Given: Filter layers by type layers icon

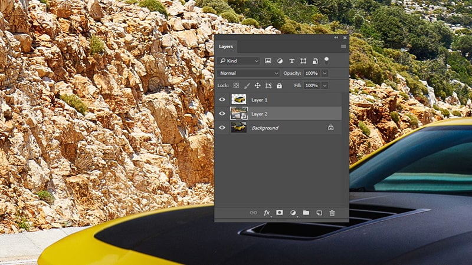Looking at the screenshot, I should [291, 61].
